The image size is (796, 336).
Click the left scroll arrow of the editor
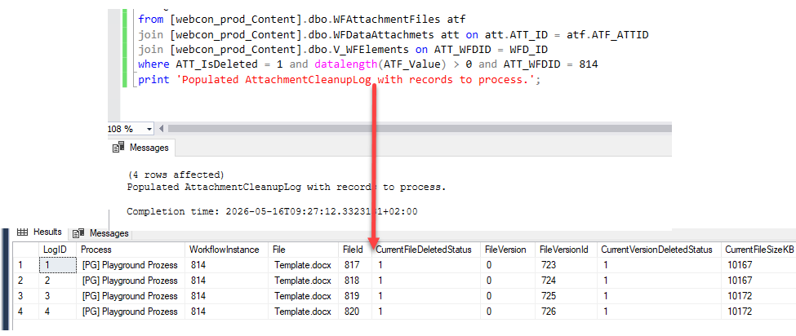click(x=162, y=129)
